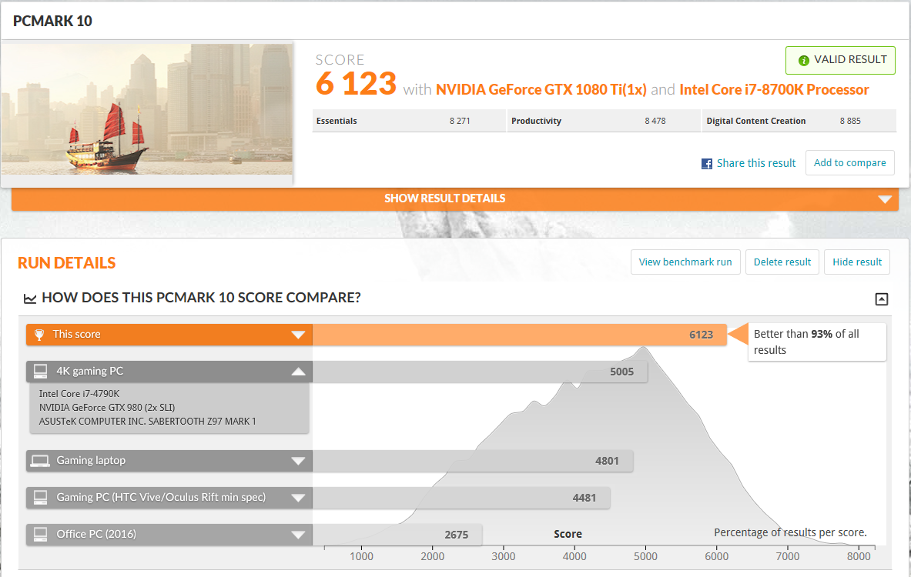Click the main score 6 123

pyautogui.click(x=356, y=83)
